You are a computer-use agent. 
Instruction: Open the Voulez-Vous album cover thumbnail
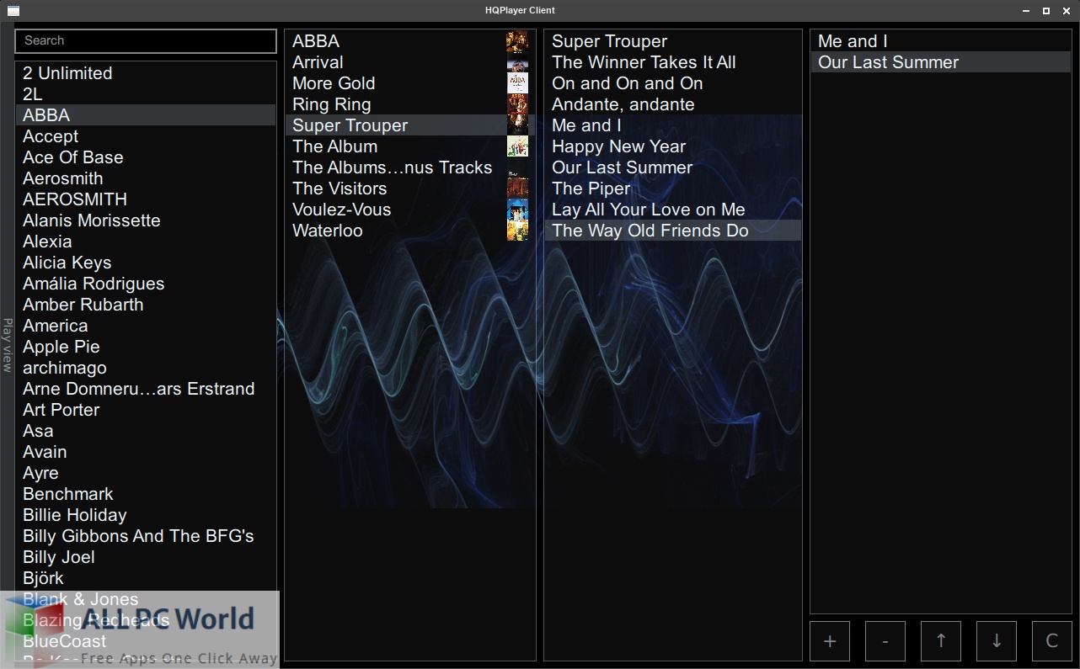click(x=517, y=210)
